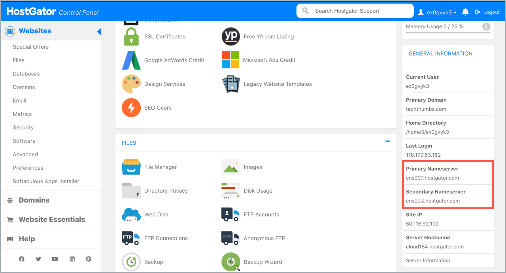Open the FTP Accounts icon
The image size is (506, 273).
coord(231,214)
